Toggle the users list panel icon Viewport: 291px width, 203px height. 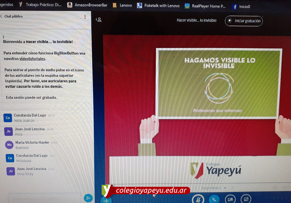pyautogui.click(x=99, y=19)
